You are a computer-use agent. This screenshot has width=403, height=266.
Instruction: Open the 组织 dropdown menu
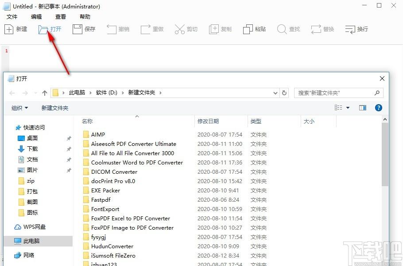pyautogui.click(x=19, y=108)
